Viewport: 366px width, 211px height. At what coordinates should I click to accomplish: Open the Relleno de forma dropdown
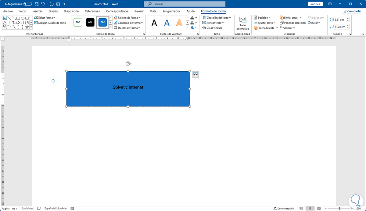tap(127, 18)
